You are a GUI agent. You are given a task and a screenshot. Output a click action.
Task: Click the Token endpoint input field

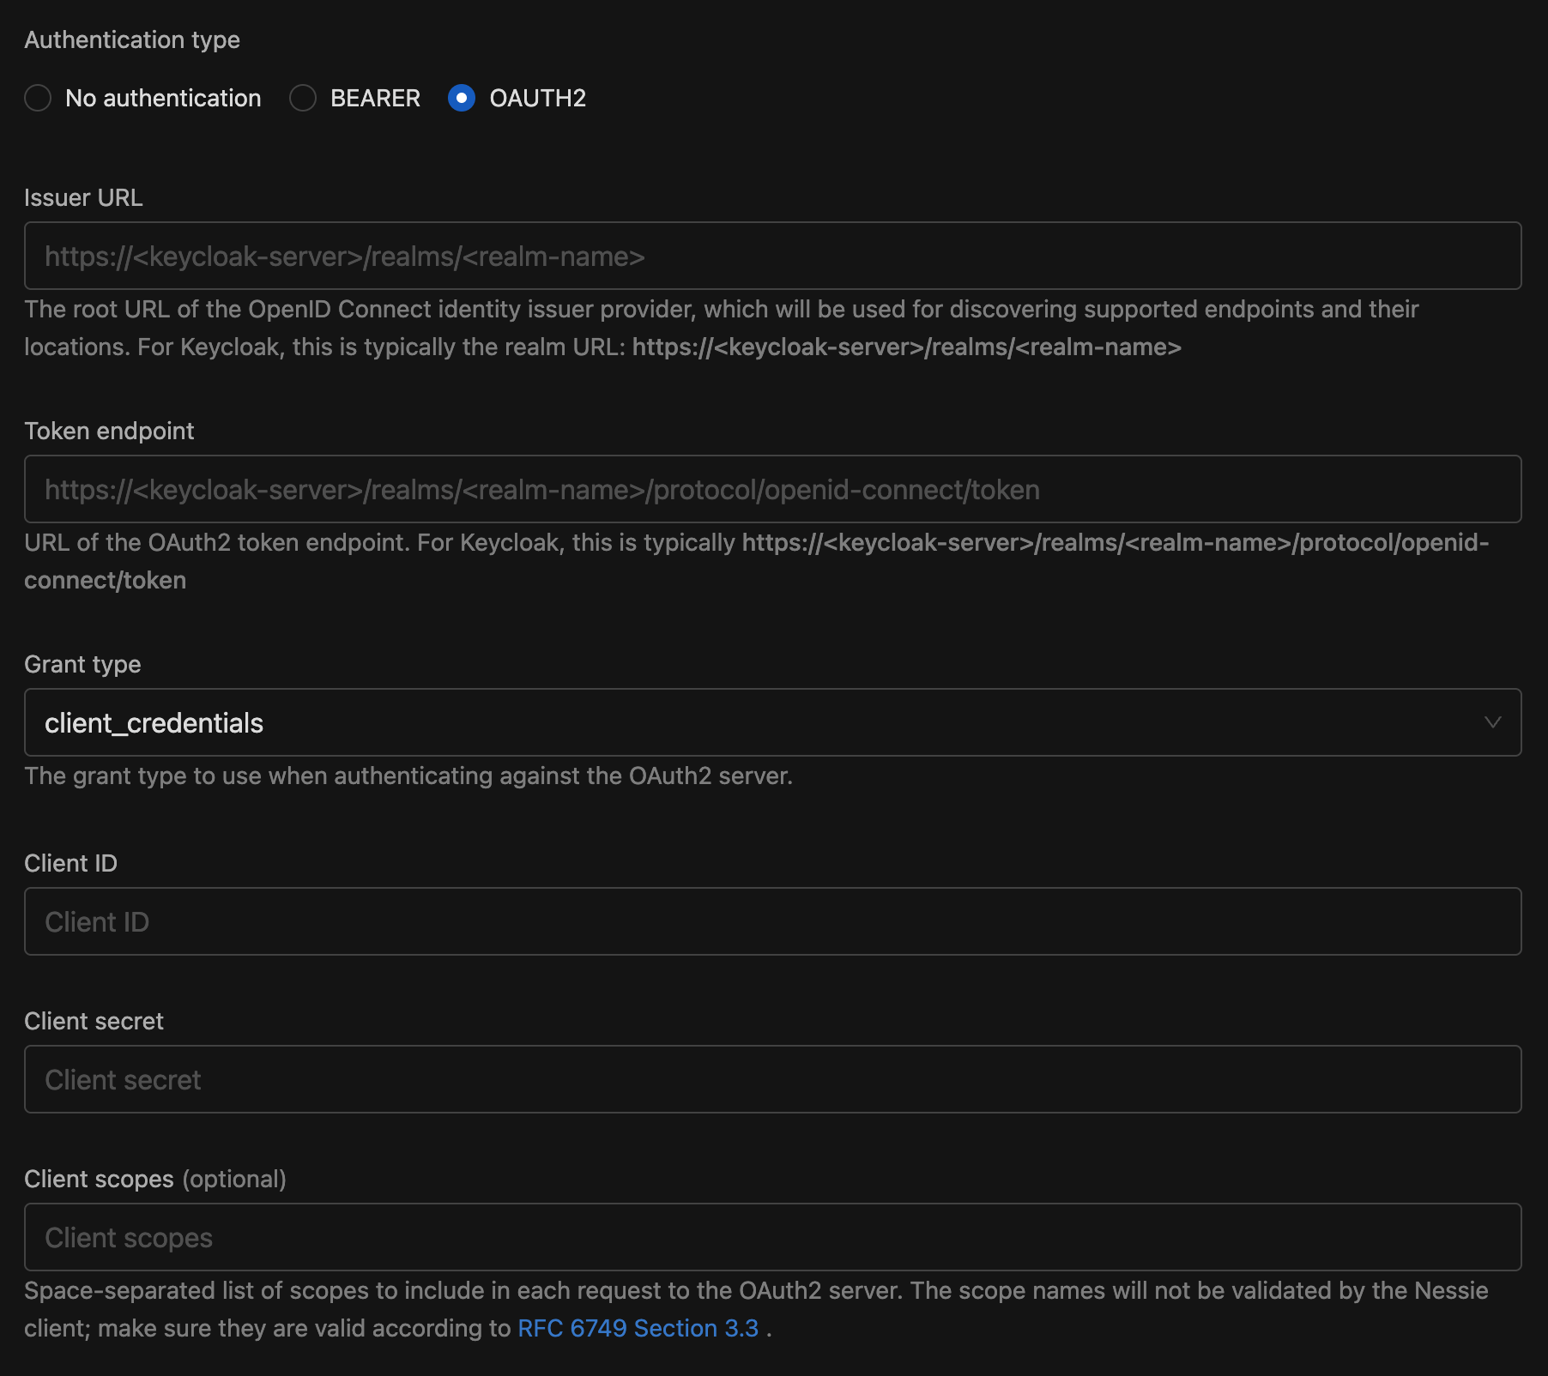(x=772, y=489)
